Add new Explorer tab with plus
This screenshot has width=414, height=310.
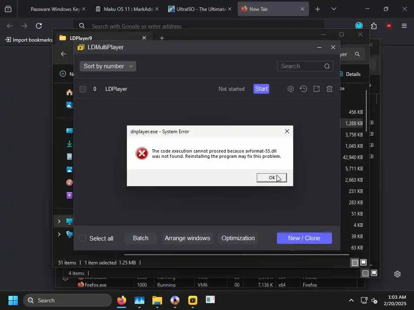point(162,38)
